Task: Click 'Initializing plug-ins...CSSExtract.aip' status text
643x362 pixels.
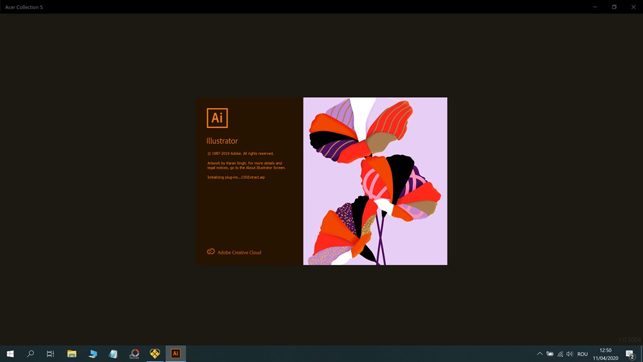Action: [236, 177]
